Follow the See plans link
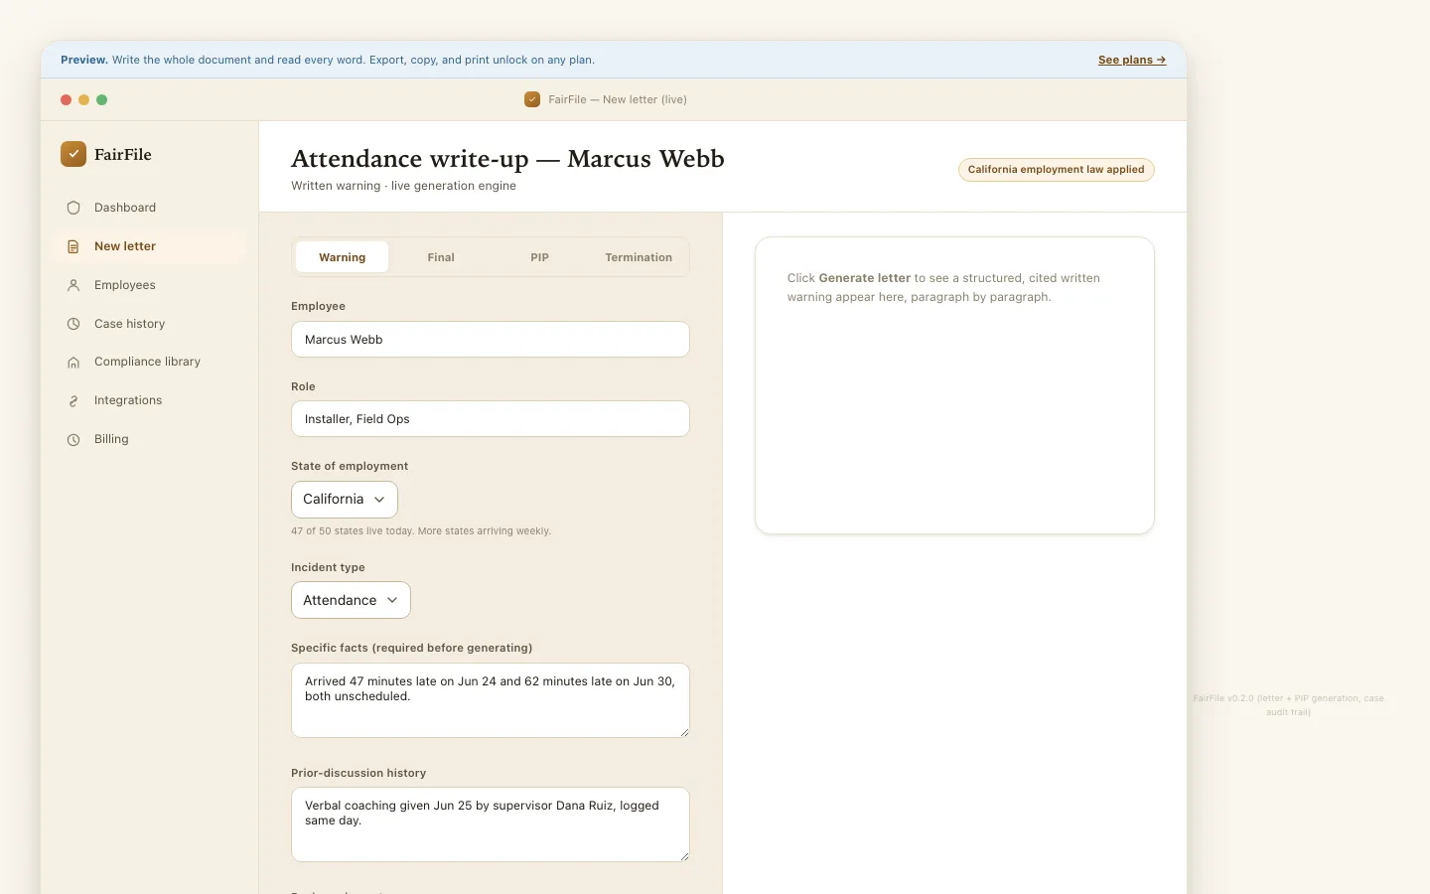The image size is (1430, 894). click(1132, 60)
